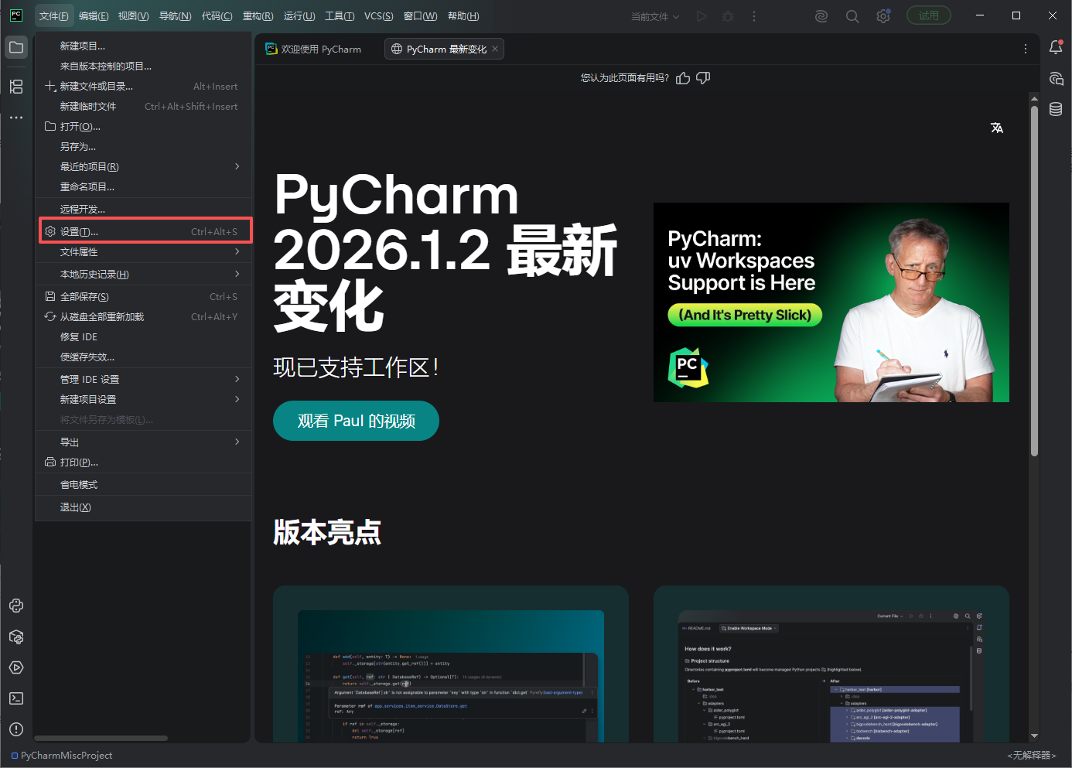1072x768 pixels.
Task: Click the thumbs-up feedback icon
Action: 683,78
